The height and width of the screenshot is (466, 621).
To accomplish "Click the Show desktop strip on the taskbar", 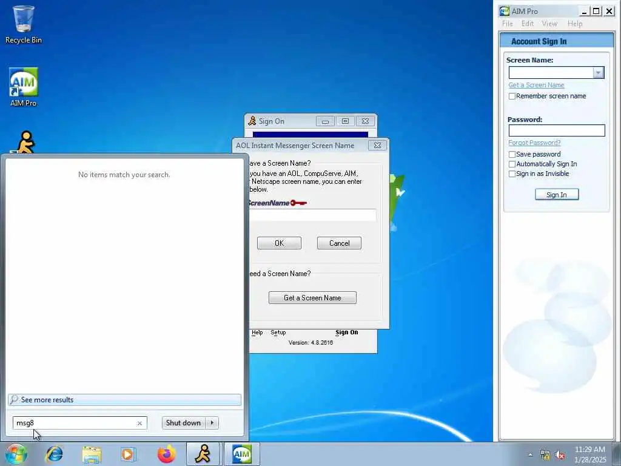I will point(617,454).
